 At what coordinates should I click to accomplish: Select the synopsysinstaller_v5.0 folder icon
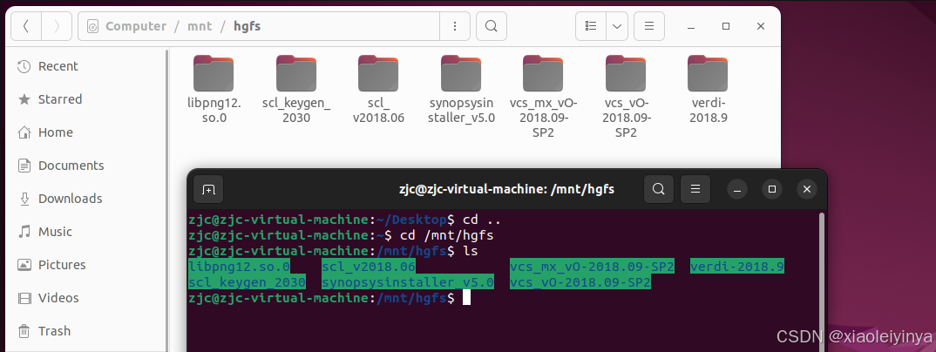[461, 73]
